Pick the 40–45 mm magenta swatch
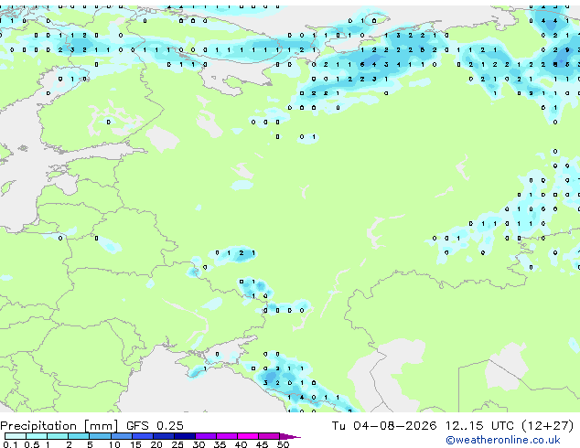 pyautogui.click(x=248, y=436)
